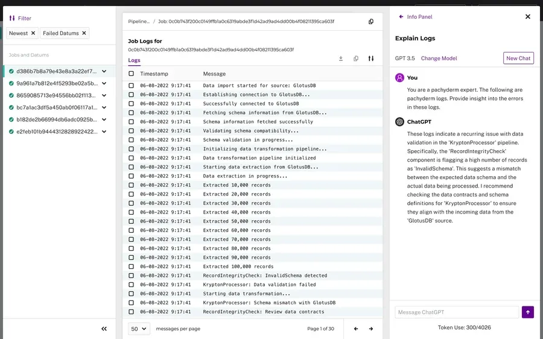Image resolution: width=543 pixels, height=339 pixels.
Task: Click status icon of job d386b7b8a79e43e8a3a22ef7
Action: (11, 71)
